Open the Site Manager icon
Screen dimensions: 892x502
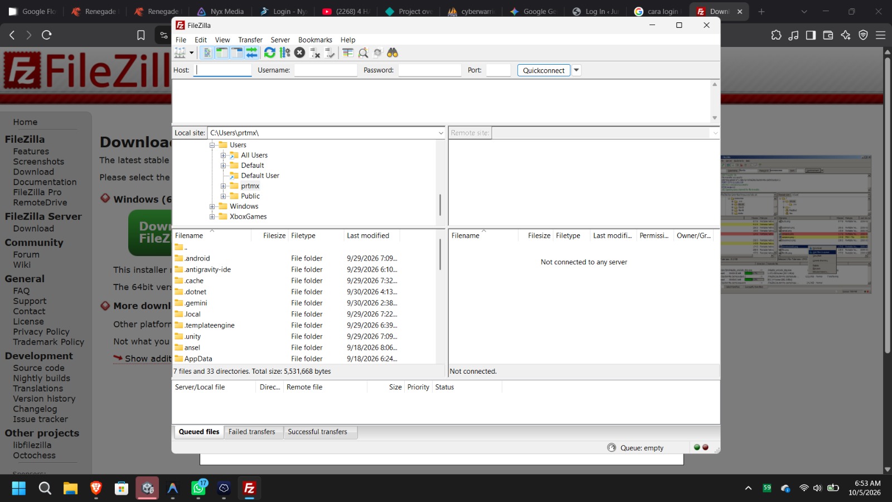point(180,52)
